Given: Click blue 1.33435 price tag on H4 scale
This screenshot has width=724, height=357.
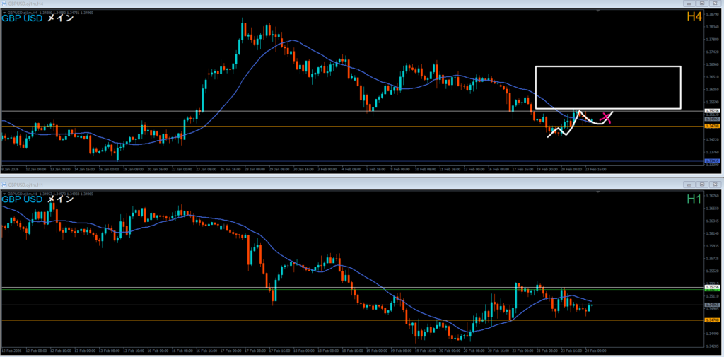Looking at the screenshot, I should pyautogui.click(x=711, y=161).
